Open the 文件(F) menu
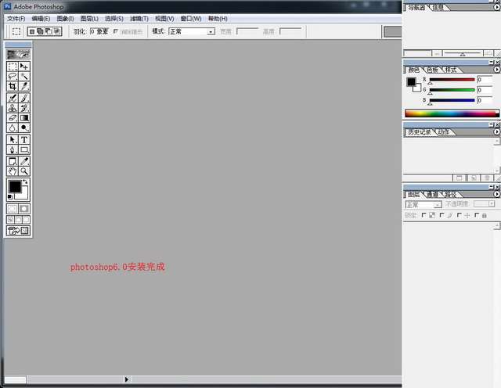The image size is (501, 388). pyautogui.click(x=16, y=19)
